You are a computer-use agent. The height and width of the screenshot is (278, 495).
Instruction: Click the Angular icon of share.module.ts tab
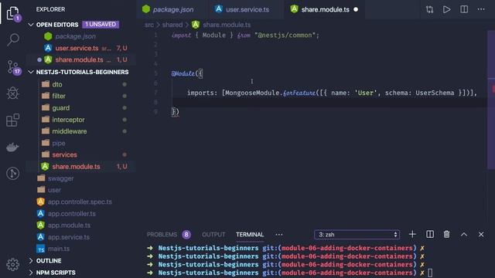coord(294,9)
